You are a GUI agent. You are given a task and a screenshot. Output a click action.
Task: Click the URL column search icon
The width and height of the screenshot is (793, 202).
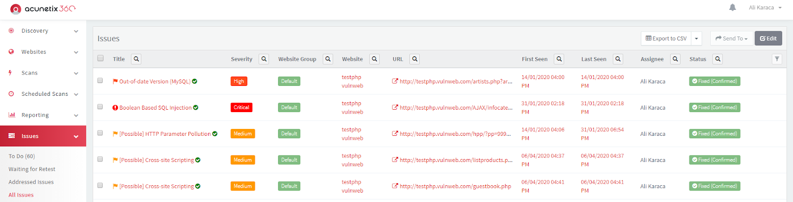click(415, 59)
